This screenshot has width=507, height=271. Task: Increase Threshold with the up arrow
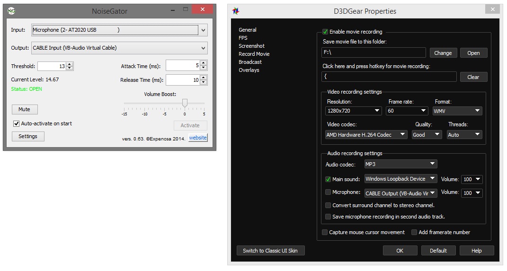[70, 64]
